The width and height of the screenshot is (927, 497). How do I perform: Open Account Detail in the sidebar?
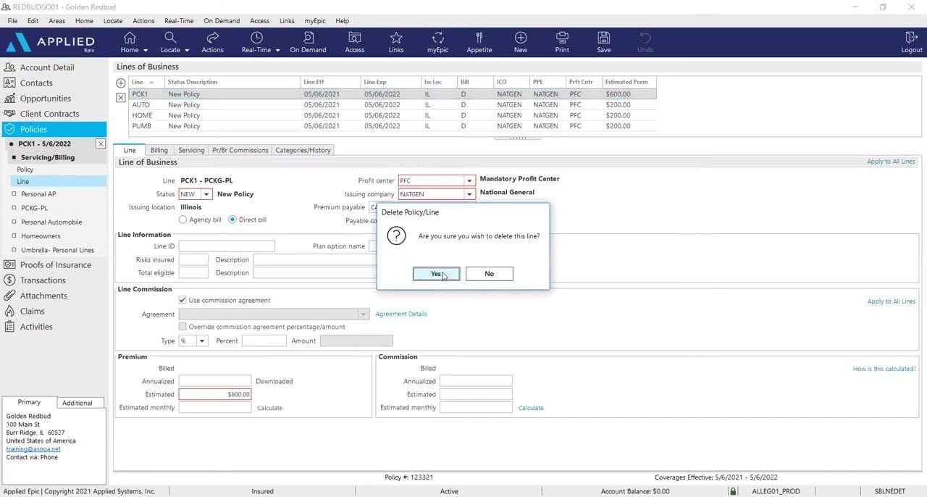47,67
